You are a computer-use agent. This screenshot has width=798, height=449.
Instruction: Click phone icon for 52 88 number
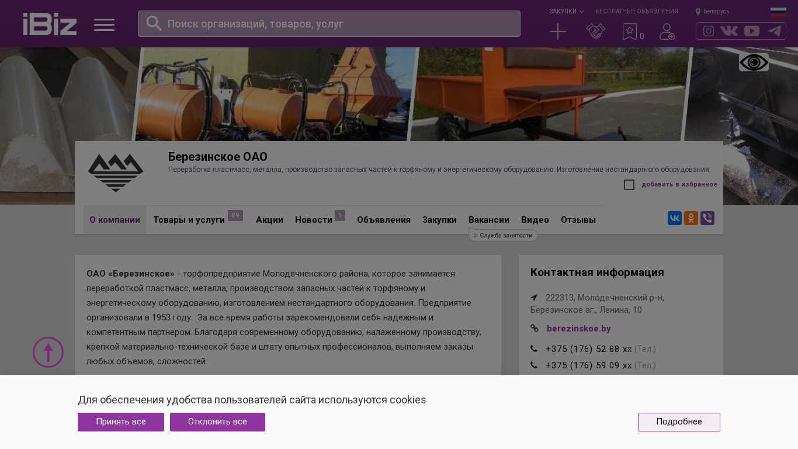[534, 349]
